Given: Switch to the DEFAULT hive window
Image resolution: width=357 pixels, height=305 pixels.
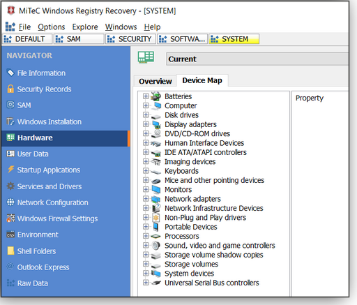Looking at the screenshot, I should pos(27,39).
